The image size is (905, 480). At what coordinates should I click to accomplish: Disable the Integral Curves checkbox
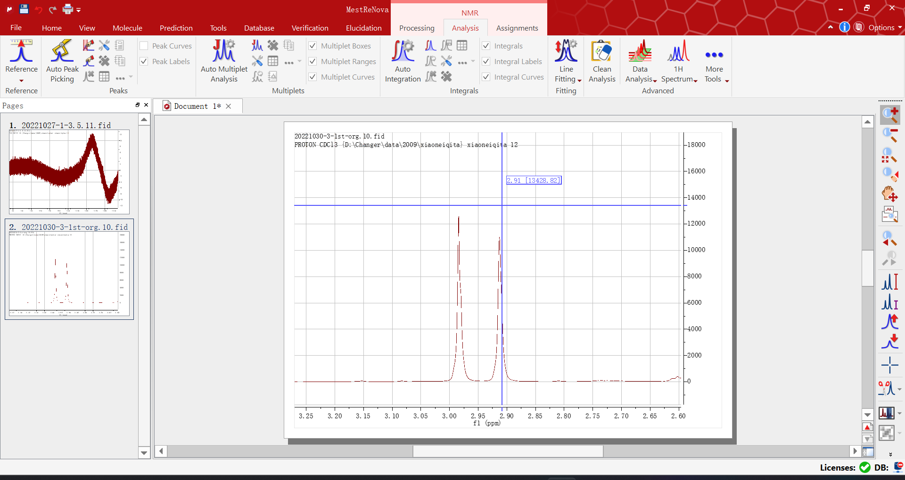(x=486, y=77)
